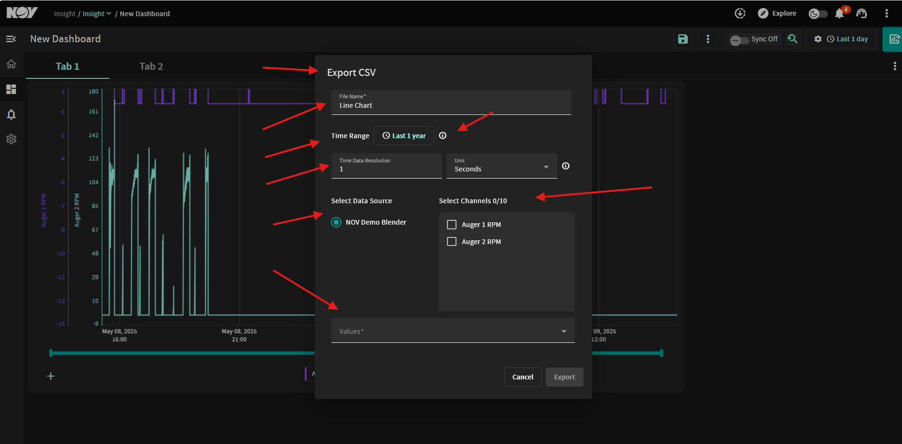Toggle the Sync Off switch
This screenshot has width=902, height=444.
pos(738,40)
